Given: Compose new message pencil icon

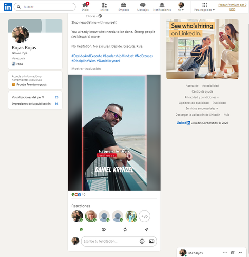Looking at the screenshot, I should coord(233,253).
